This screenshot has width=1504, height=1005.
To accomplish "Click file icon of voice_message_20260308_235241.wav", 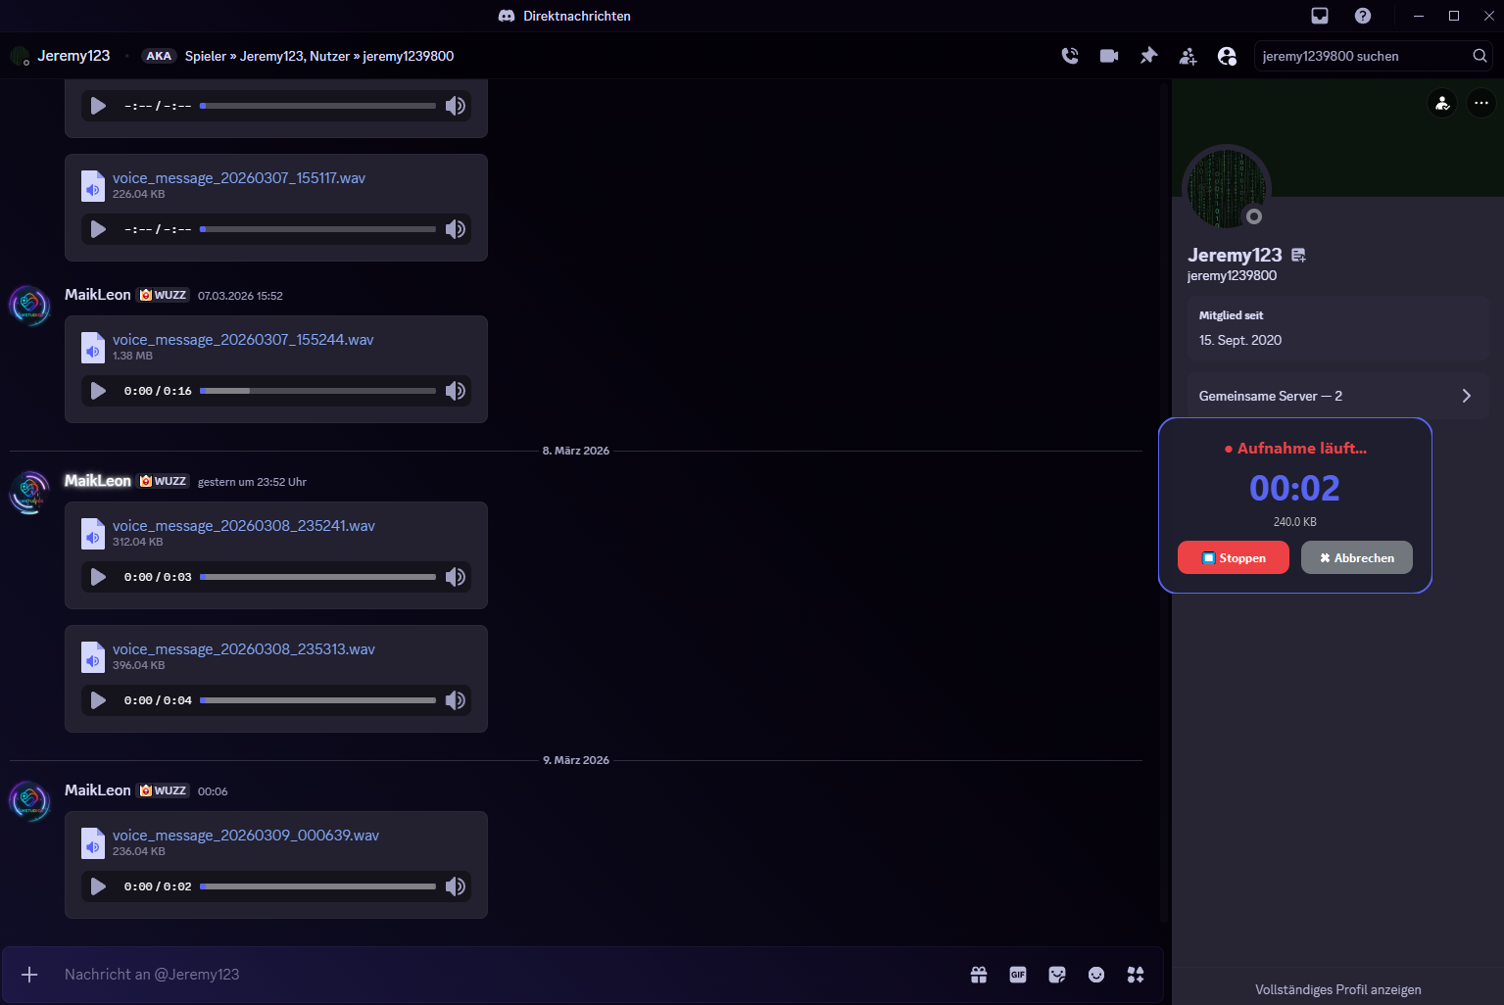I will pos(93,534).
